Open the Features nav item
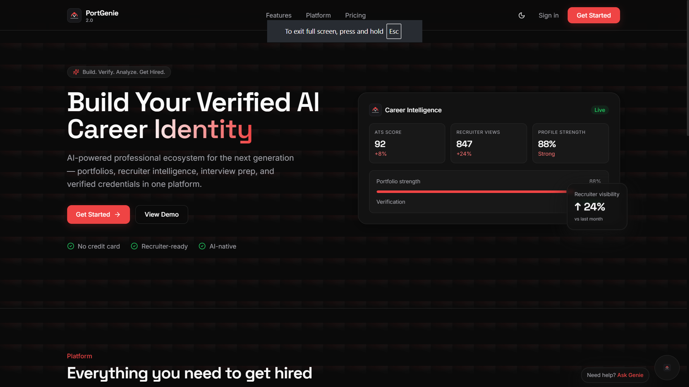 pos(279,15)
